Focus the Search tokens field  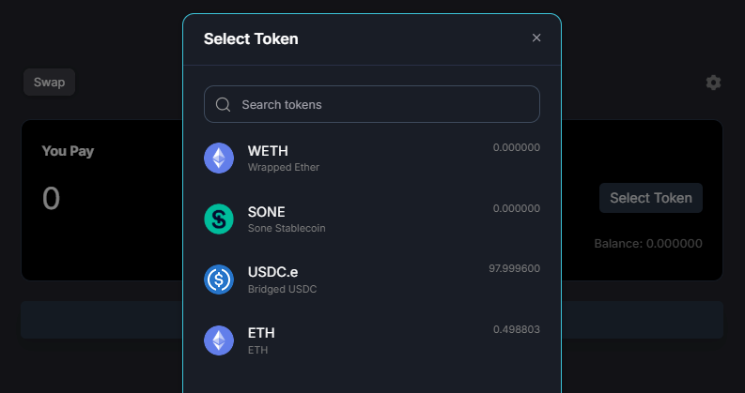click(372, 104)
